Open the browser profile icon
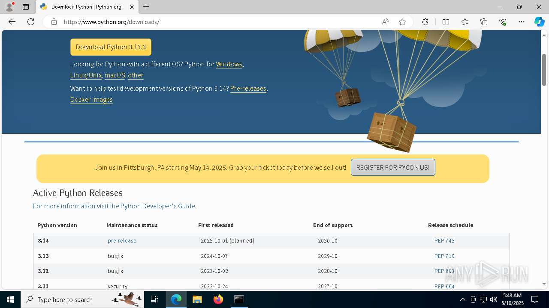Image resolution: width=549 pixels, height=308 pixels. click(9, 7)
